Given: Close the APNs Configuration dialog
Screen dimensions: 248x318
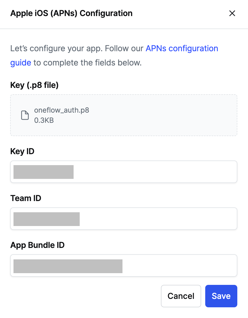Looking at the screenshot, I should (x=232, y=13).
